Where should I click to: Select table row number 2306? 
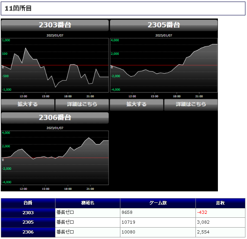click(x=28, y=232)
